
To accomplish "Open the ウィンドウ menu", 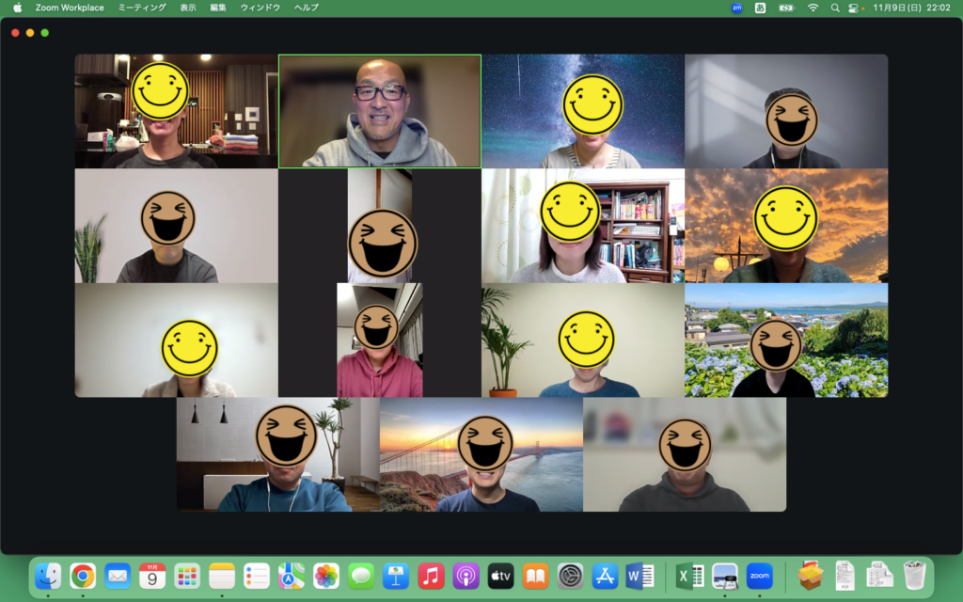I will [x=260, y=8].
